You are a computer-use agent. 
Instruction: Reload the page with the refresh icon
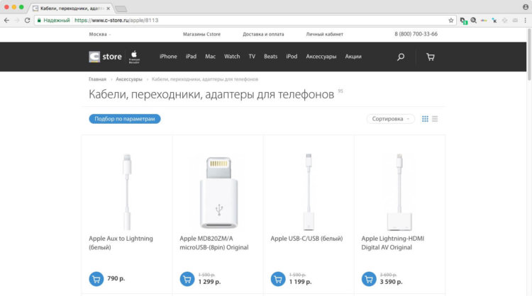point(28,21)
